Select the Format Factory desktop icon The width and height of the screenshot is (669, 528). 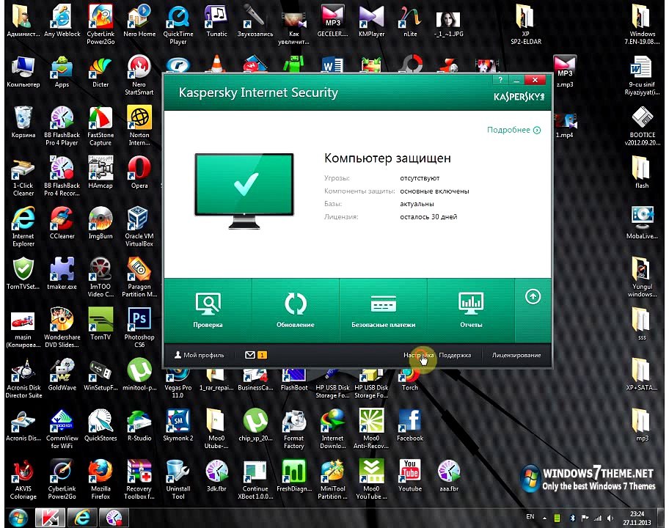click(294, 429)
